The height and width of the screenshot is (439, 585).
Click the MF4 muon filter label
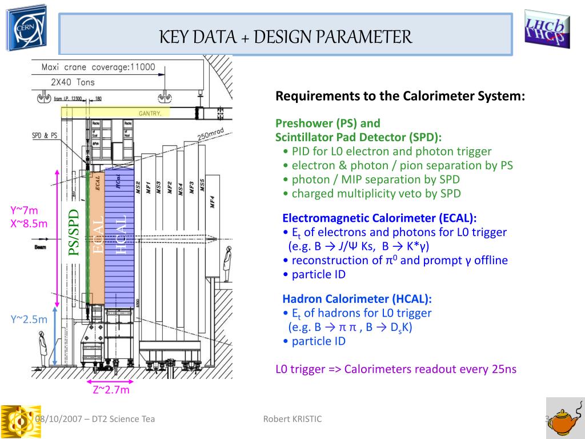[x=213, y=202]
